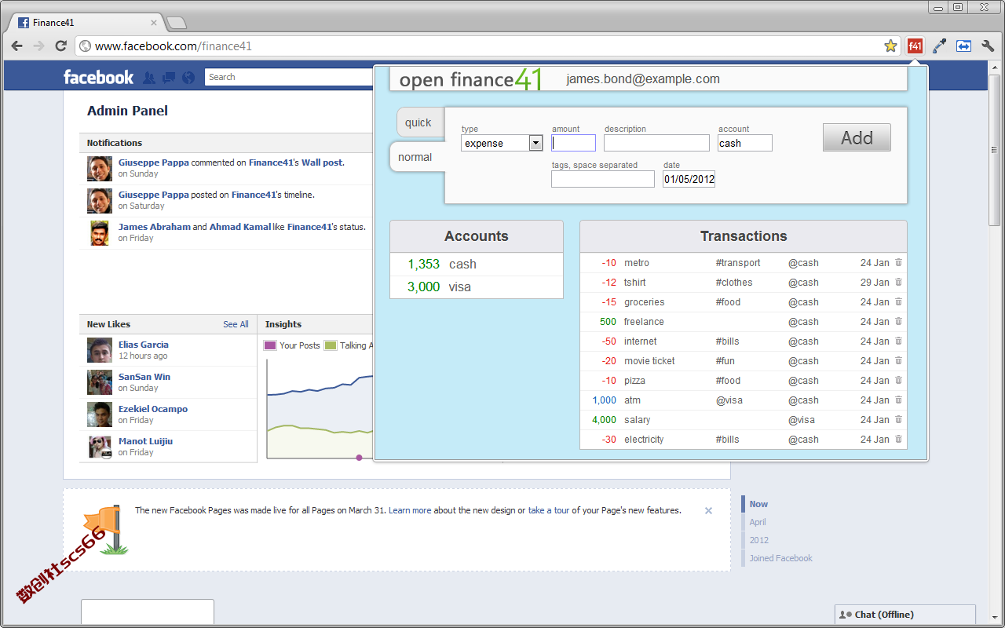Jump to 2012 in timeline
The height and width of the screenshot is (628, 1005).
click(759, 540)
